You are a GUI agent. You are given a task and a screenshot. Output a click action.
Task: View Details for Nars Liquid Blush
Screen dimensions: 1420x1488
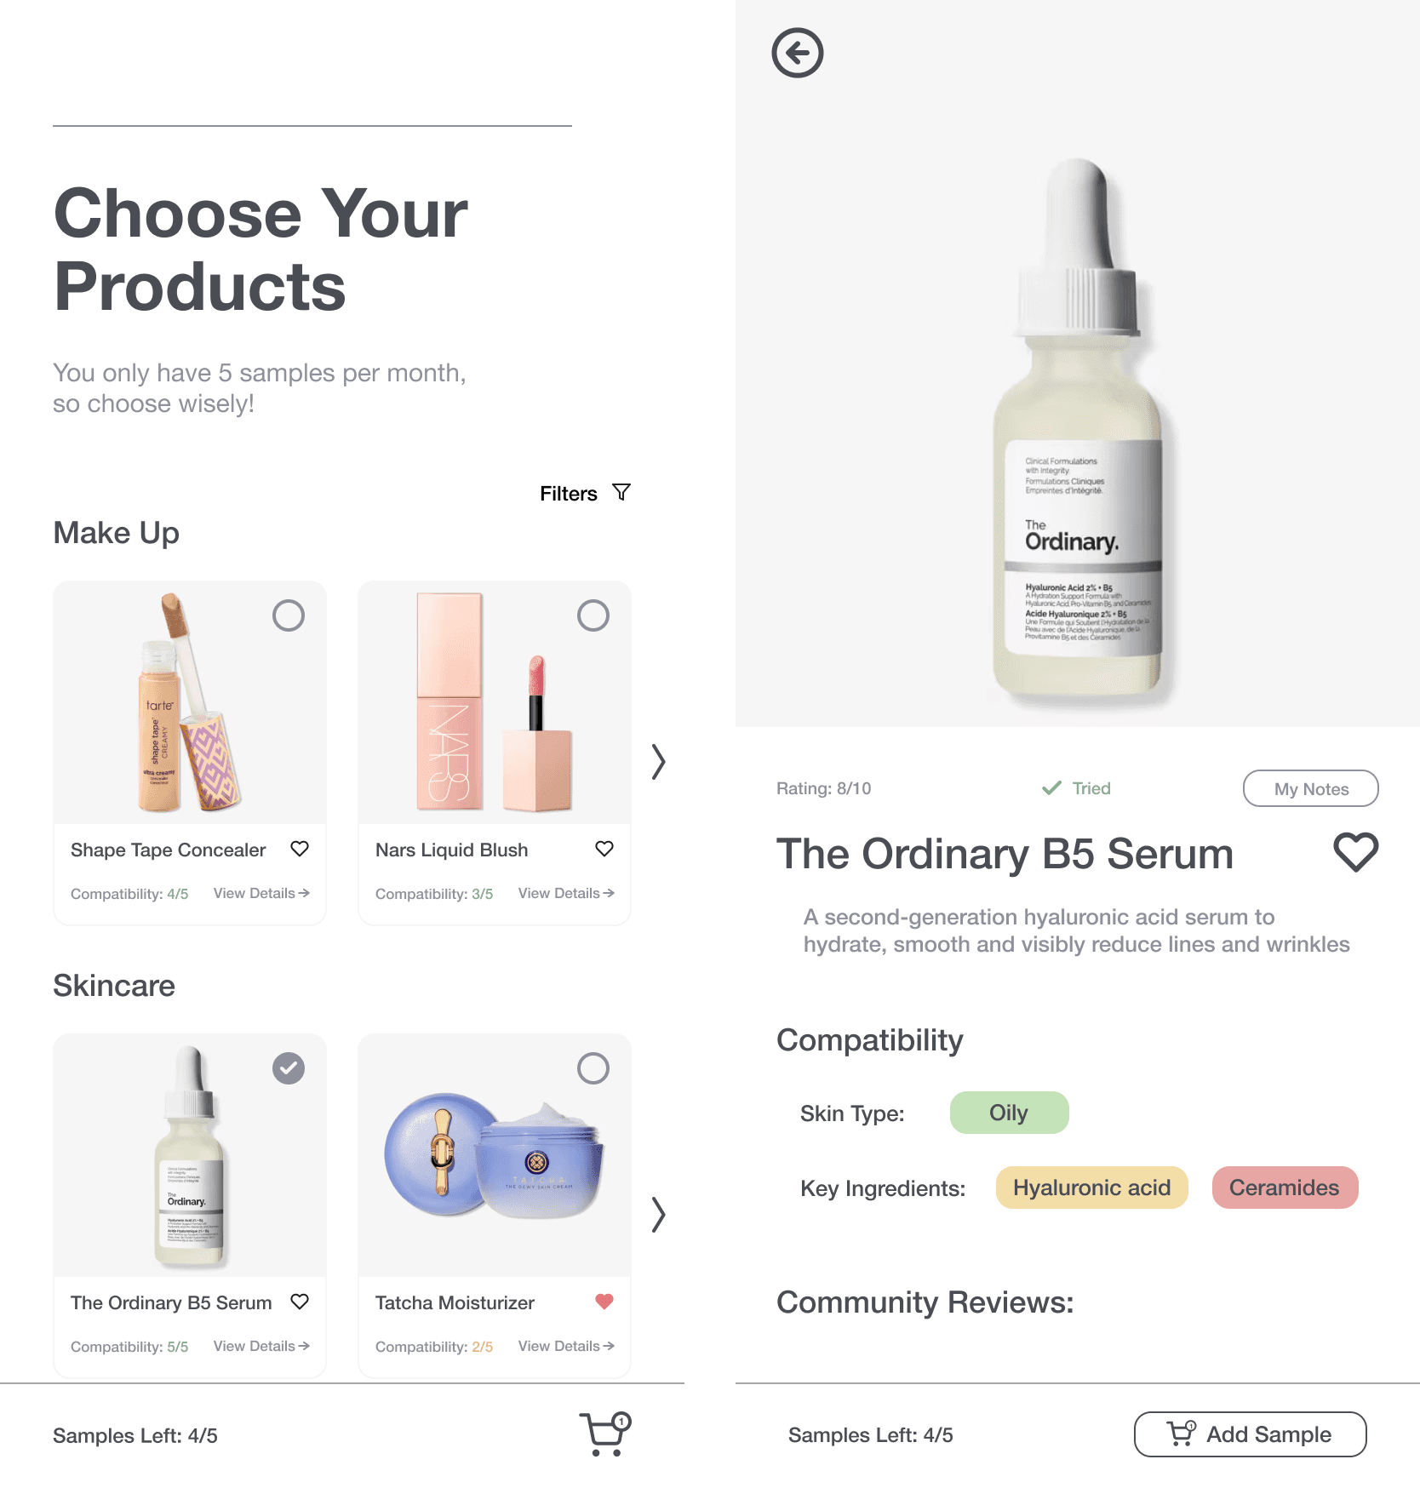click(566, 893)
